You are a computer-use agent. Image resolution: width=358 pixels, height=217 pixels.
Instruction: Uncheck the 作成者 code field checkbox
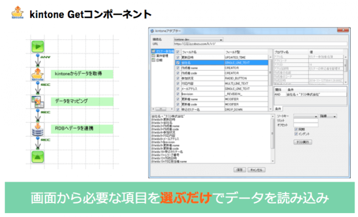point(178,73)
